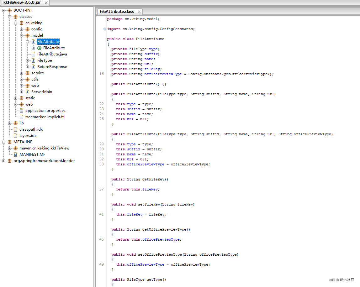Expand the service package node

coord(22,73)
